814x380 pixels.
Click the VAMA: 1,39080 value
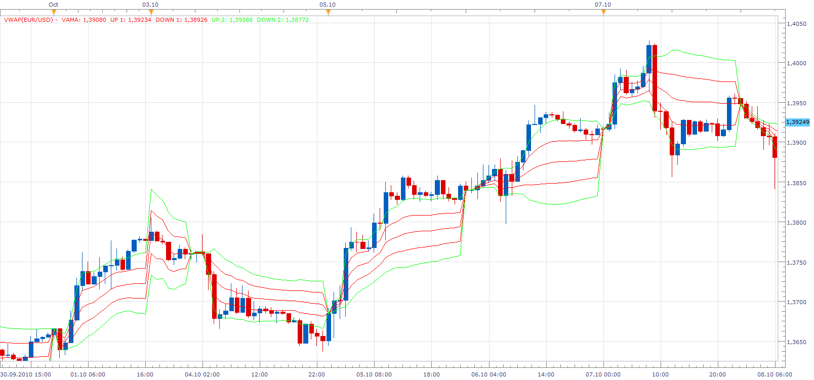point(84,20)
